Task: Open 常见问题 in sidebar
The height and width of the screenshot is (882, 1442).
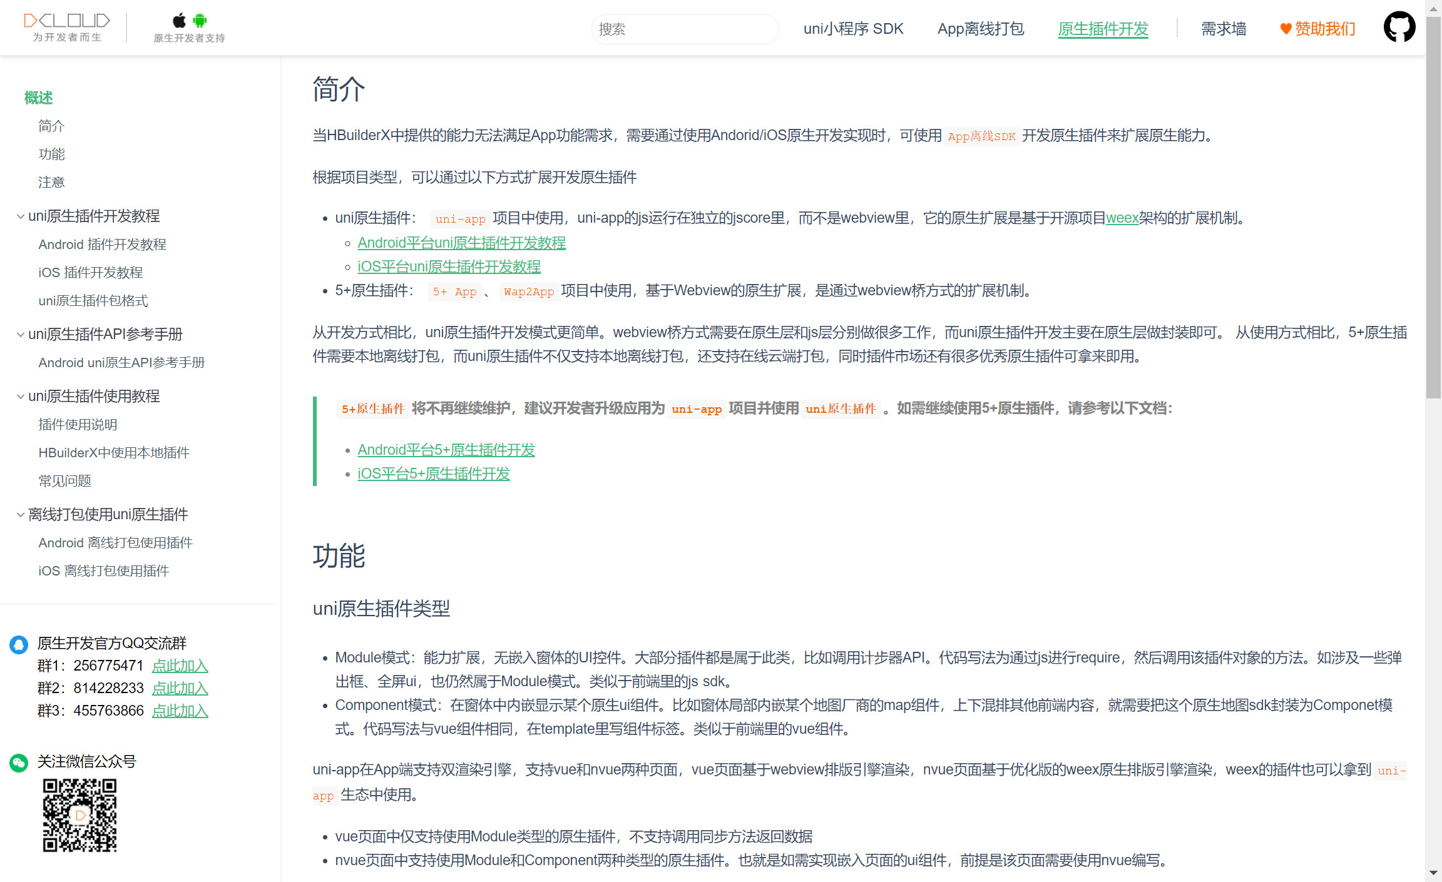Action: (64, 480)
